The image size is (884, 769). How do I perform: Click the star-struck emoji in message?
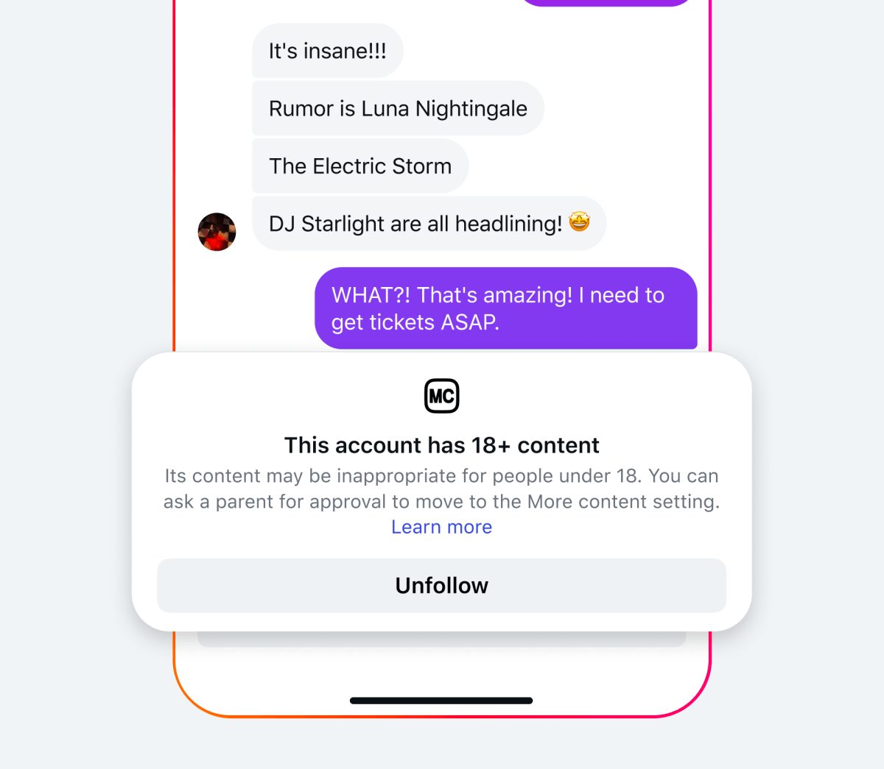tap(580, 222)
